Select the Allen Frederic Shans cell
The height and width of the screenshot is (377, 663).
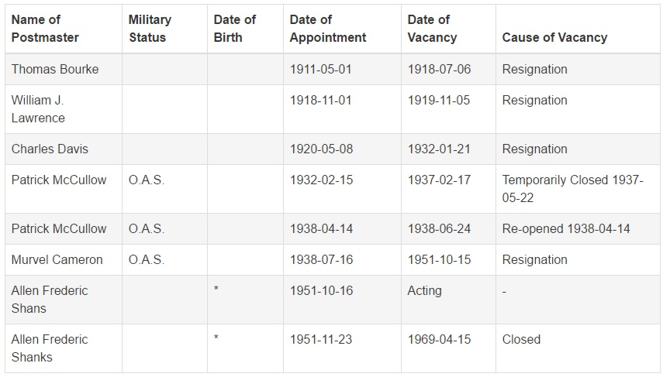pyautogui.click(x=50, y=300)
